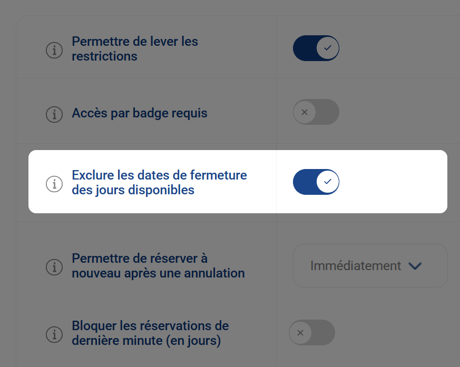Screen dimensions: 460x367
Task: Select the Exclure les dates de fermeture label
Action: [160, 182]
